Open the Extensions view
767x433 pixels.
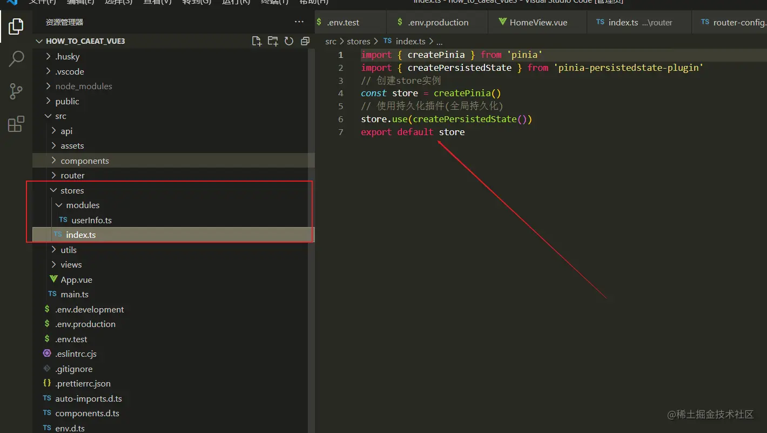[16, 124]
